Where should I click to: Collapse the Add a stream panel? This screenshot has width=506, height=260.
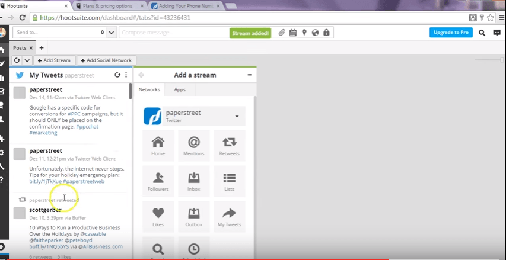(250, 75)
